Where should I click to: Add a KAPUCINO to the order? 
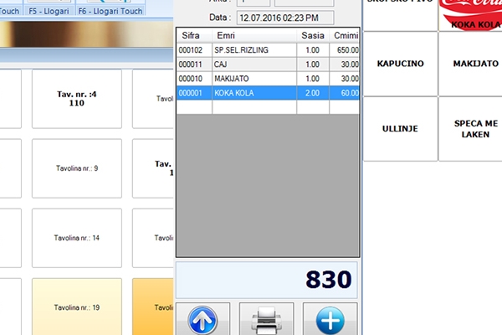pos(400,64)
